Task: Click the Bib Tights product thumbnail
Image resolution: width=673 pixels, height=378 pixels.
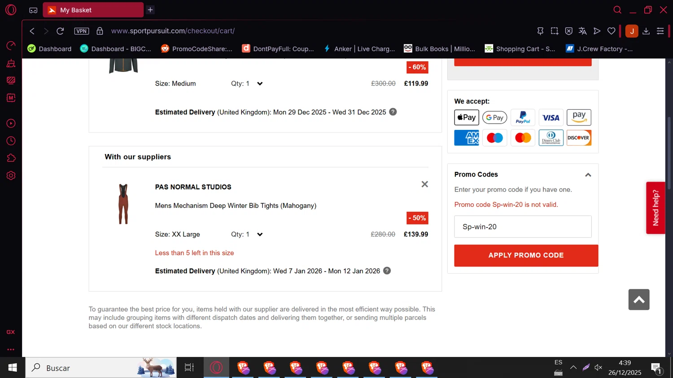Action: (123, 204)
